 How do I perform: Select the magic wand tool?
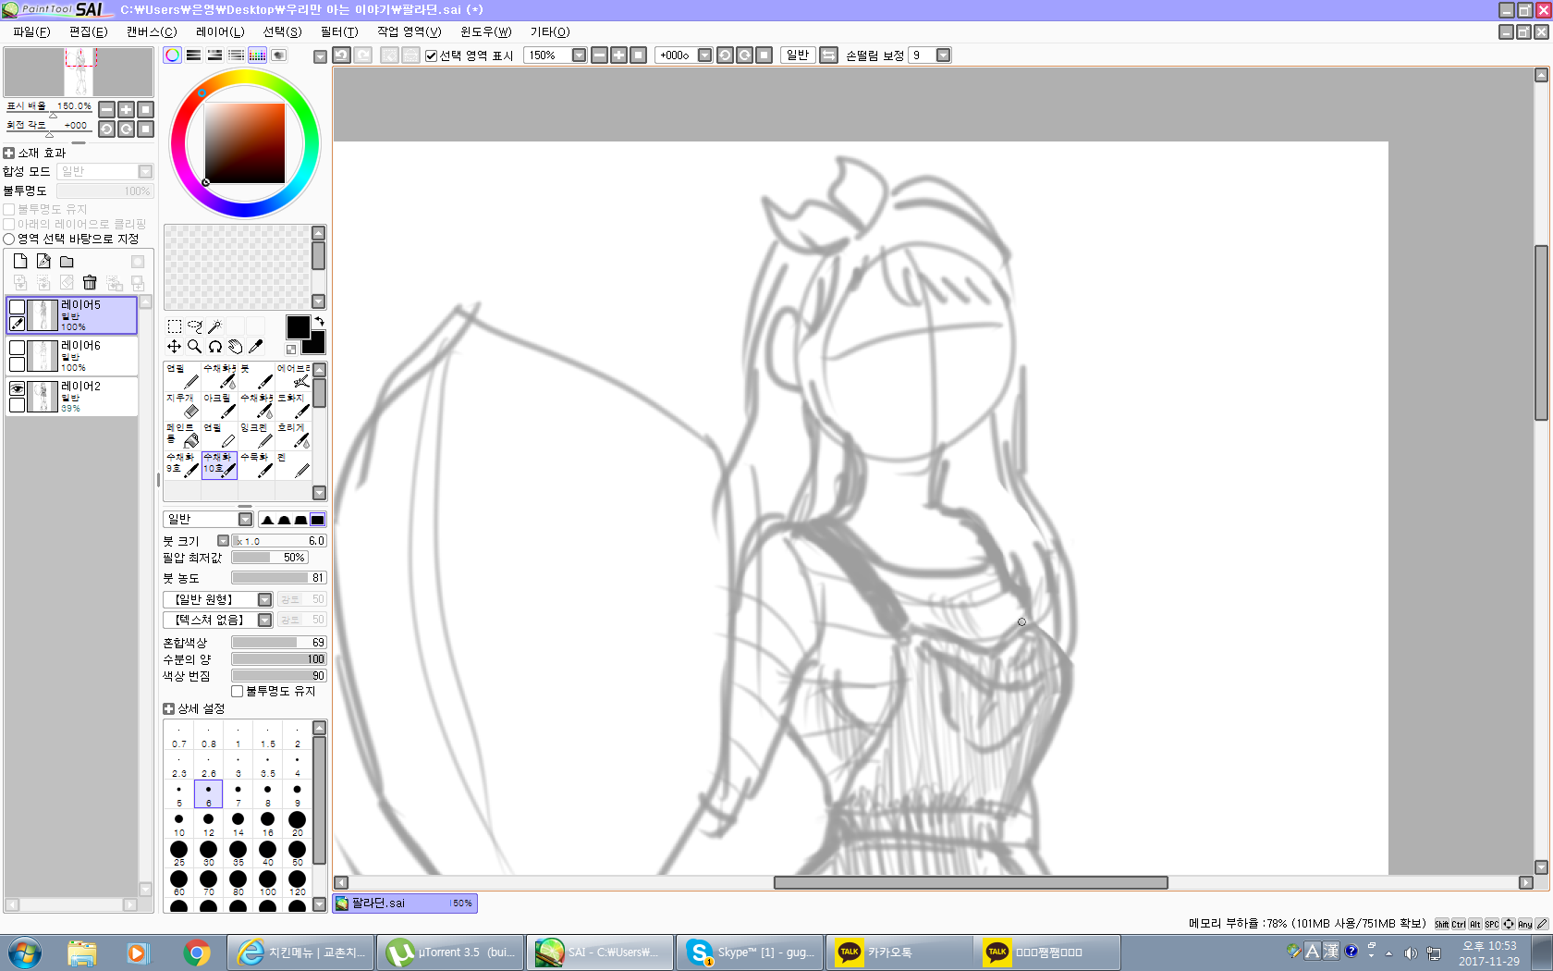[x=215, y=326]
